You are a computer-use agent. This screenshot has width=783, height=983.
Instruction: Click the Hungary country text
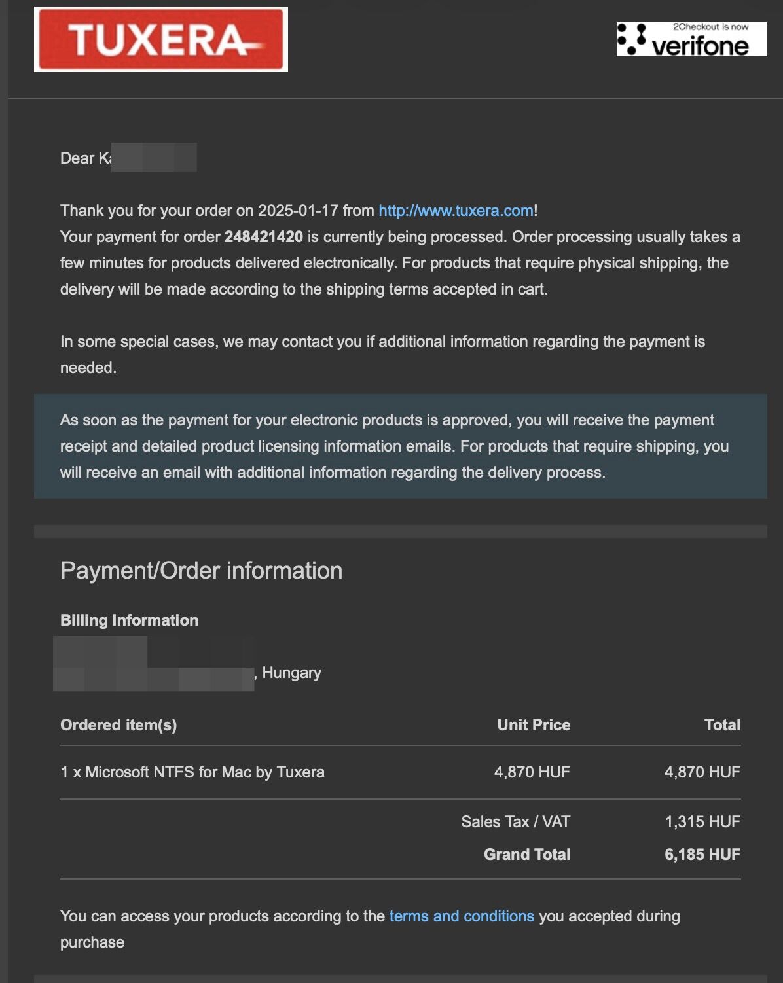[291, 673]
